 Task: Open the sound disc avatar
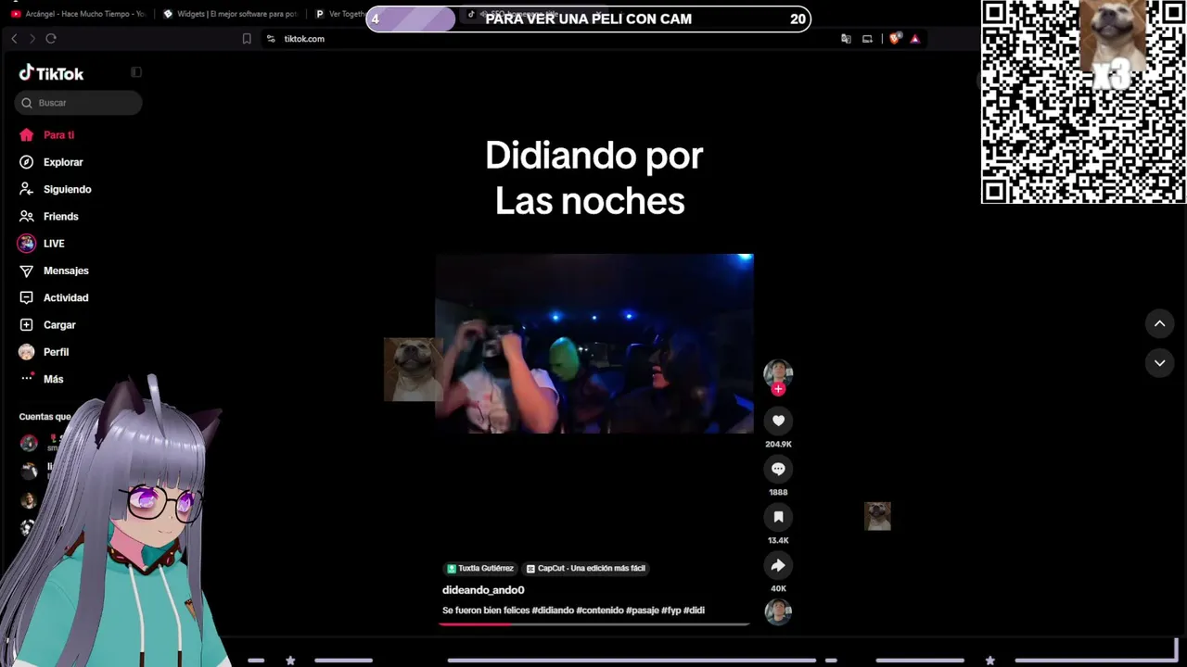[x=778, y=612]
